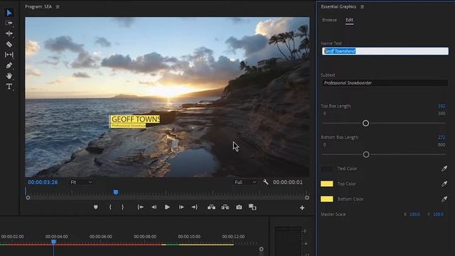Click the Lift button
The width and height of the screenshot is (455, 256).
(x=211, y=207)
